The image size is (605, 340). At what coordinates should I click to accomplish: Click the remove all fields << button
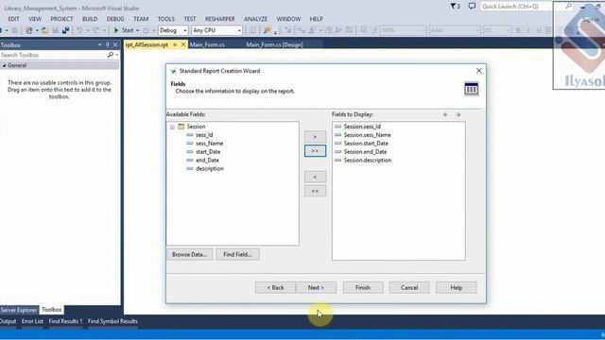(x=315, y=191)
